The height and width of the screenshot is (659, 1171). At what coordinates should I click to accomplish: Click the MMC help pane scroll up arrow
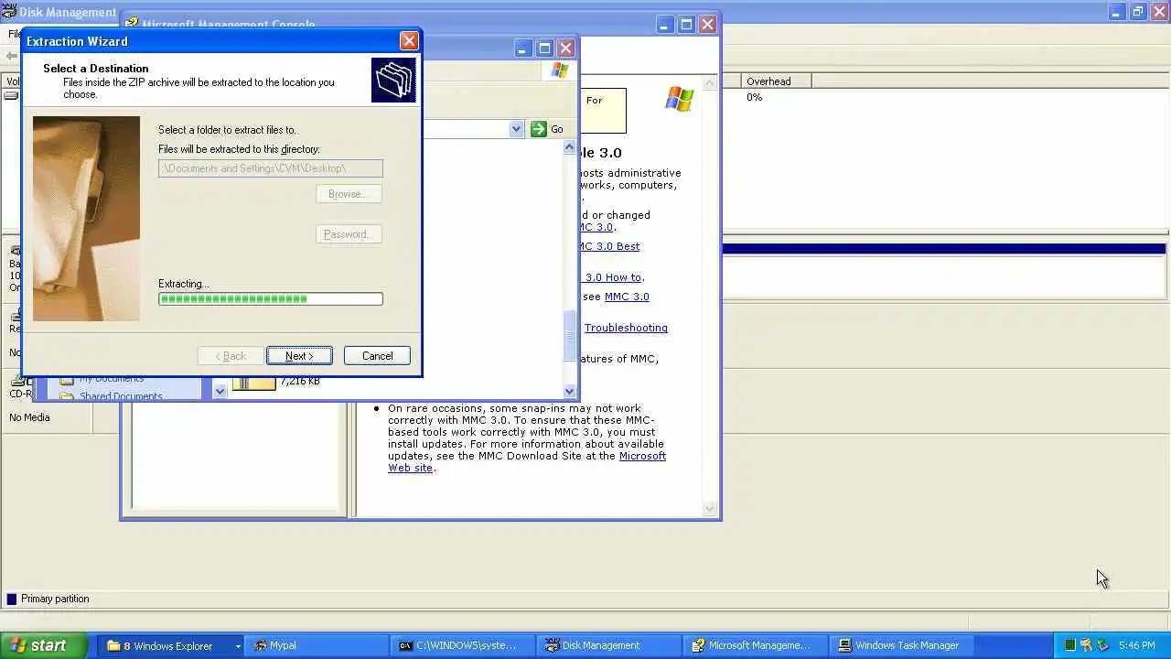(710, 83)
